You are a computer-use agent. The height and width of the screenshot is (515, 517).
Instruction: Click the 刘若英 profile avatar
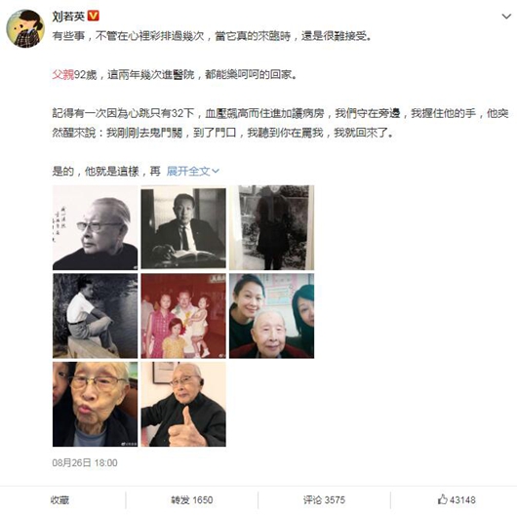click(x=25, y=28)
